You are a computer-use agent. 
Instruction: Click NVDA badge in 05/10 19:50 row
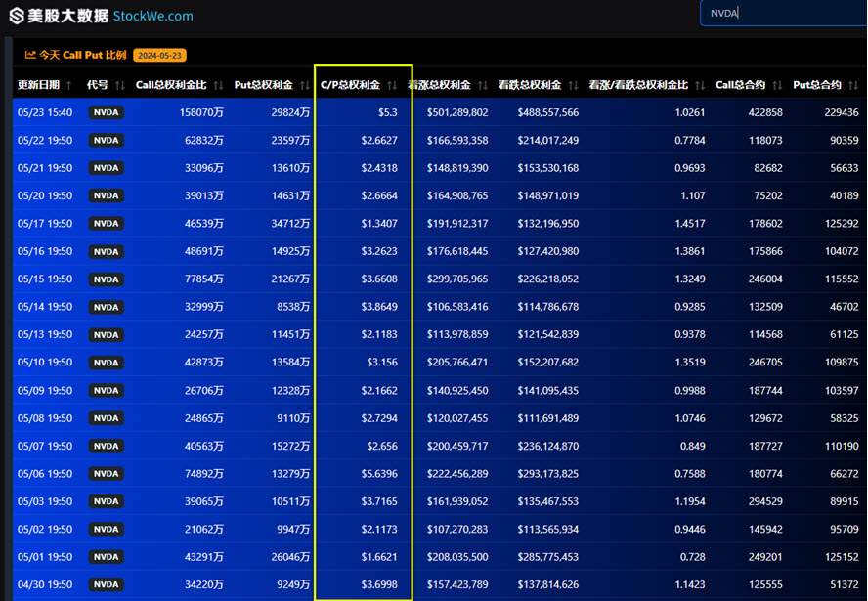coord(107,363)
